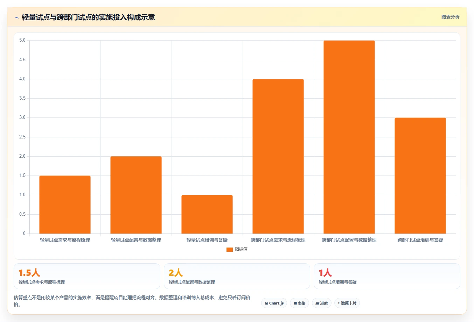Screen dimensions: 474x322
Task: Click the 表格 tag chip
Action: pyautogui.click(x=299, y=303)
